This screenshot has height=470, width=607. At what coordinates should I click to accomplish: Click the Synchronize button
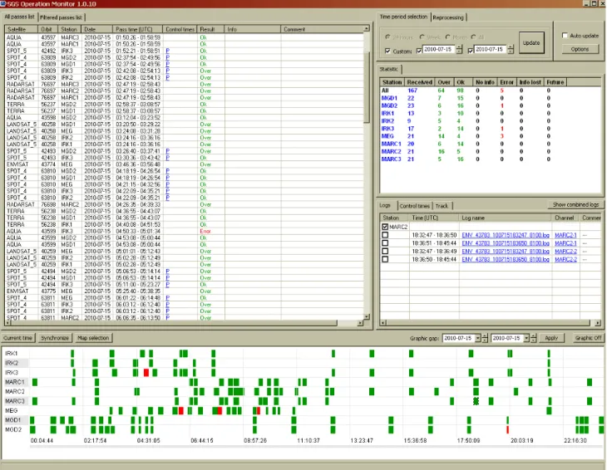click(55, 338)
